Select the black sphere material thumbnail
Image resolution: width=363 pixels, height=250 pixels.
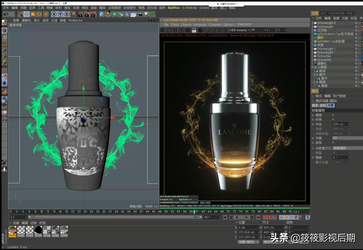click(x=38, y=229)
